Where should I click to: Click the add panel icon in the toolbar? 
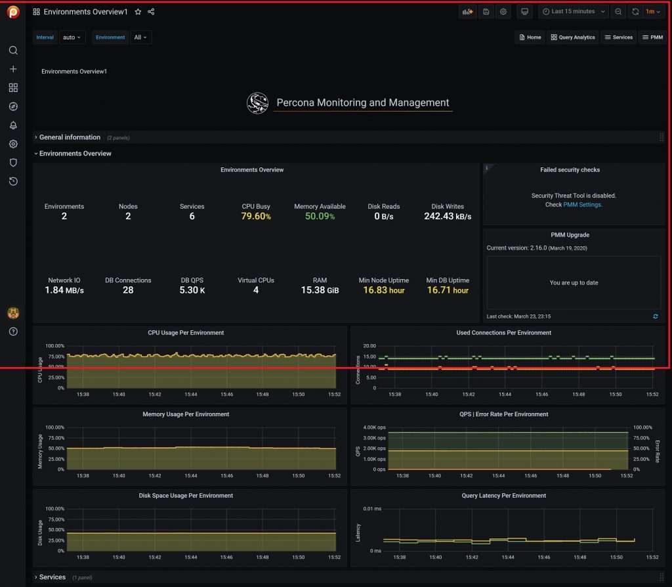pyautogui.click(x=467, y=11)
